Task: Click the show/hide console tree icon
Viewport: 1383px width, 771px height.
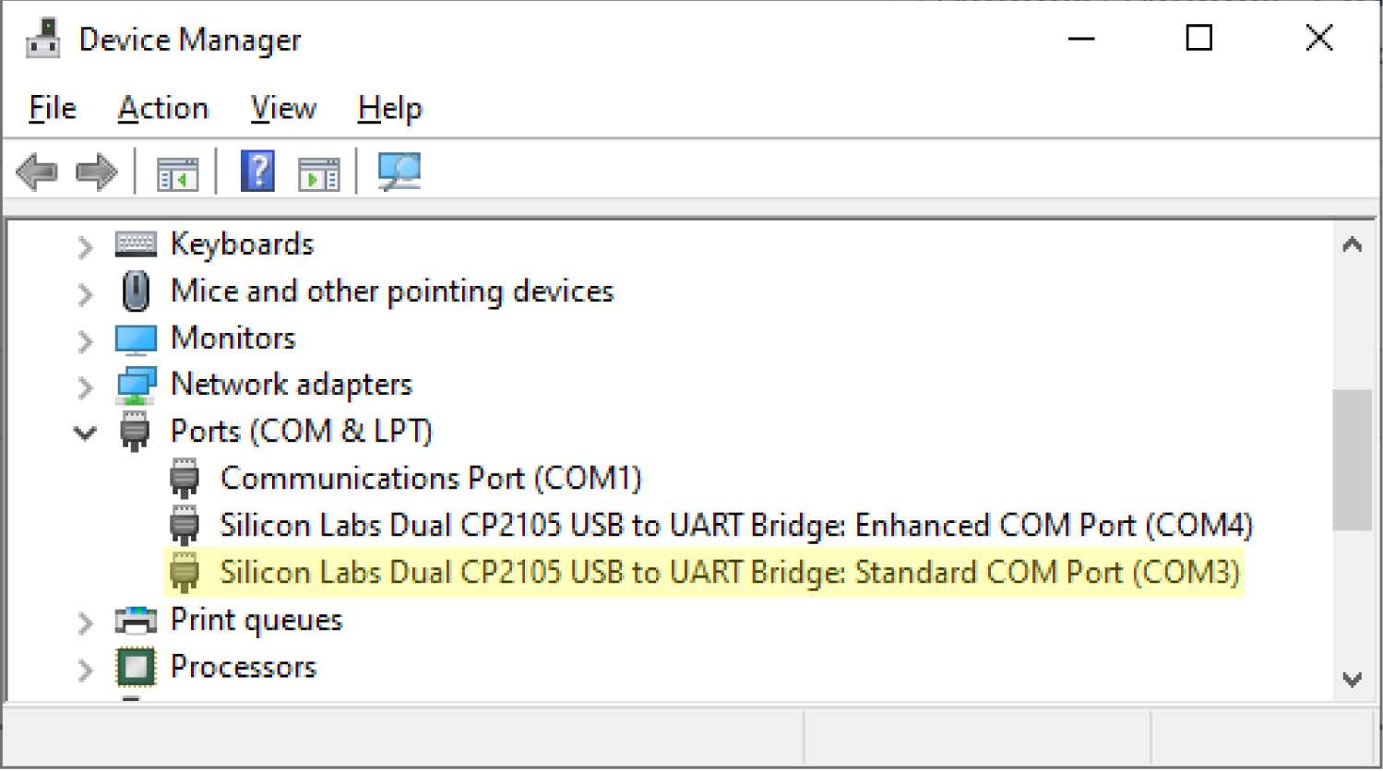Action: pos(177,172)
